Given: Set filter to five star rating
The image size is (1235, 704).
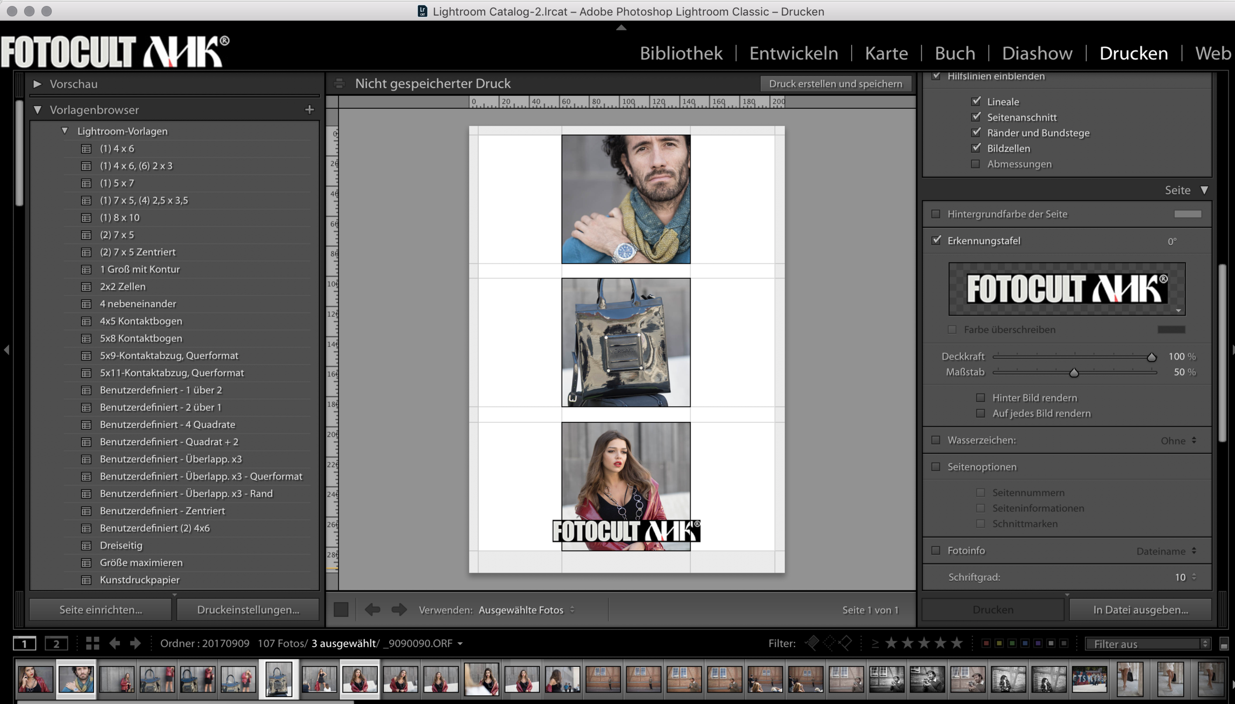Looking at the screenshot, I should (x=957, y=643).
